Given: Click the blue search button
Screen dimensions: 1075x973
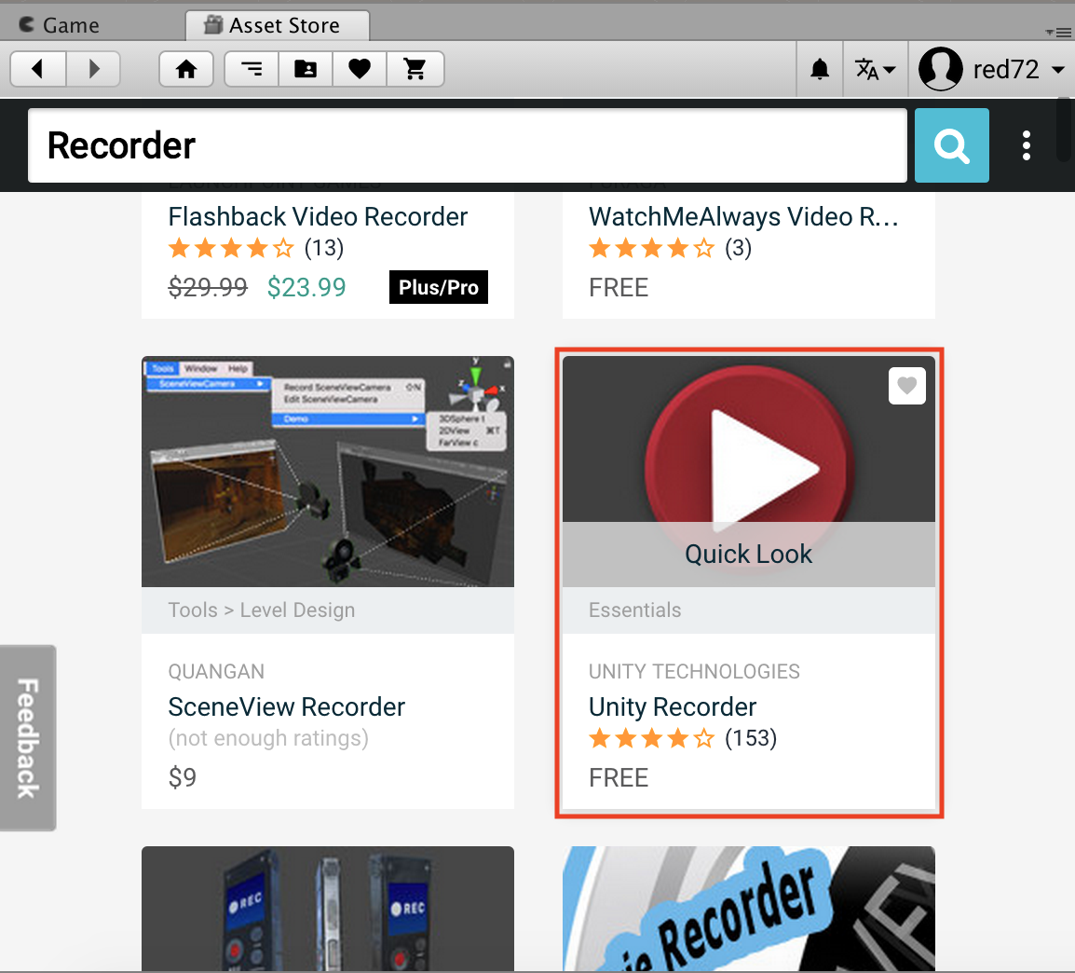Looking at the screenshot, I should click(951, 145).
